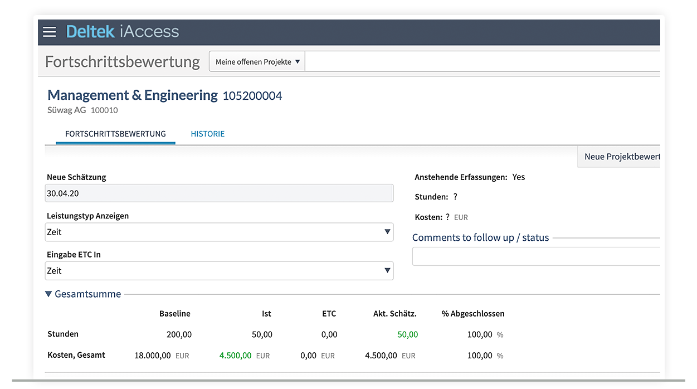The height and width of the screenshot is (389, 697).
Task: Click the Kosten question mark indicator
Action: pyautogui.click(x=450, y=217)
